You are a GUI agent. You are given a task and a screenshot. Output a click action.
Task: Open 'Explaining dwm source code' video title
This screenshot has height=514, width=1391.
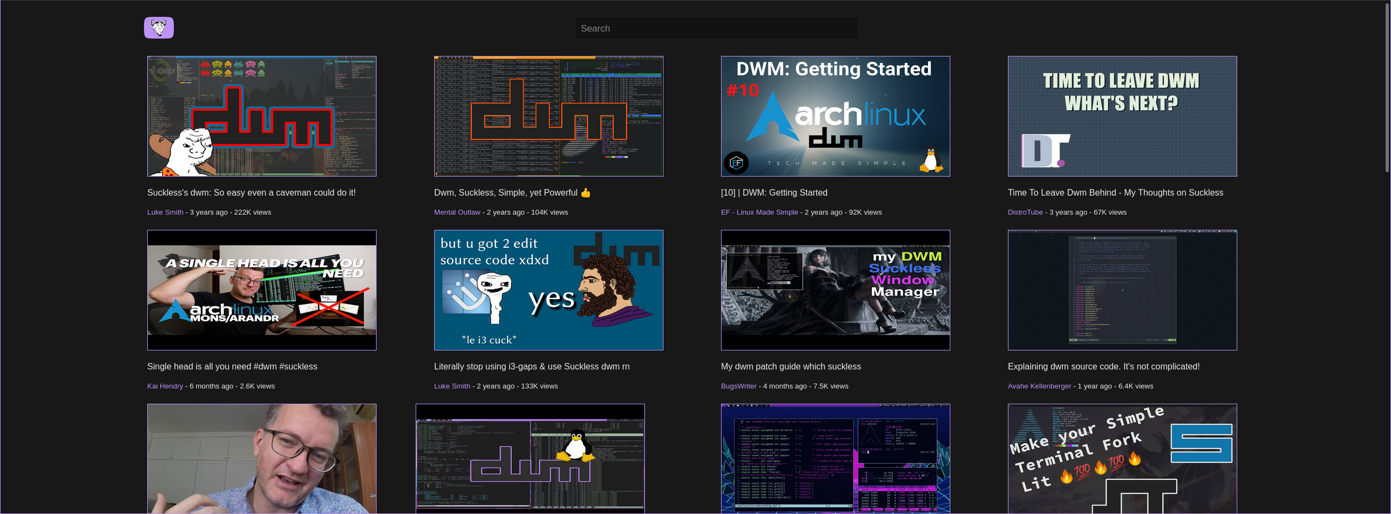coord(1104,367)
